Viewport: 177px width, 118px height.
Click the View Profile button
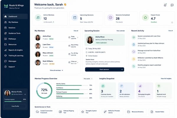15,106
